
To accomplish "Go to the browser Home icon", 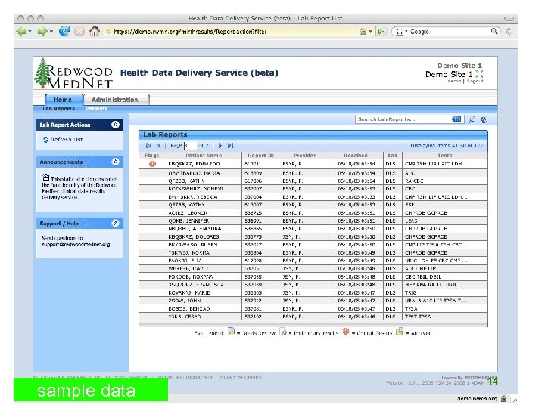I will pyautogui.click(x=94, y=32).
